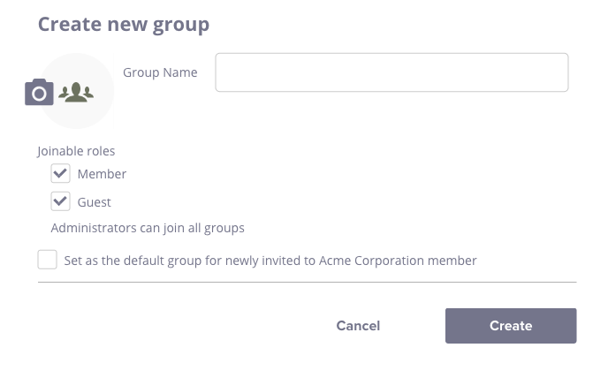Click the "Guest" role label text
Viewport: 608px width, 378px height.
[x=95, y=202]
